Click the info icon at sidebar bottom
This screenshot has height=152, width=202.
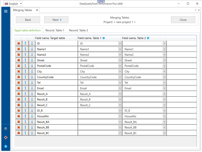pyautogui.click(x=5, y=146)
